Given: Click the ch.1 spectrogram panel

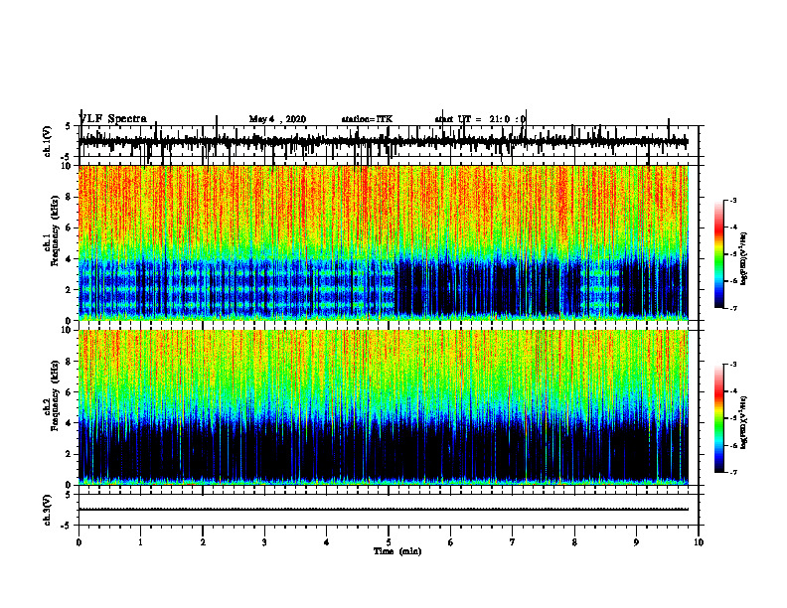Looking at the screenshot, I should (384, 242).
